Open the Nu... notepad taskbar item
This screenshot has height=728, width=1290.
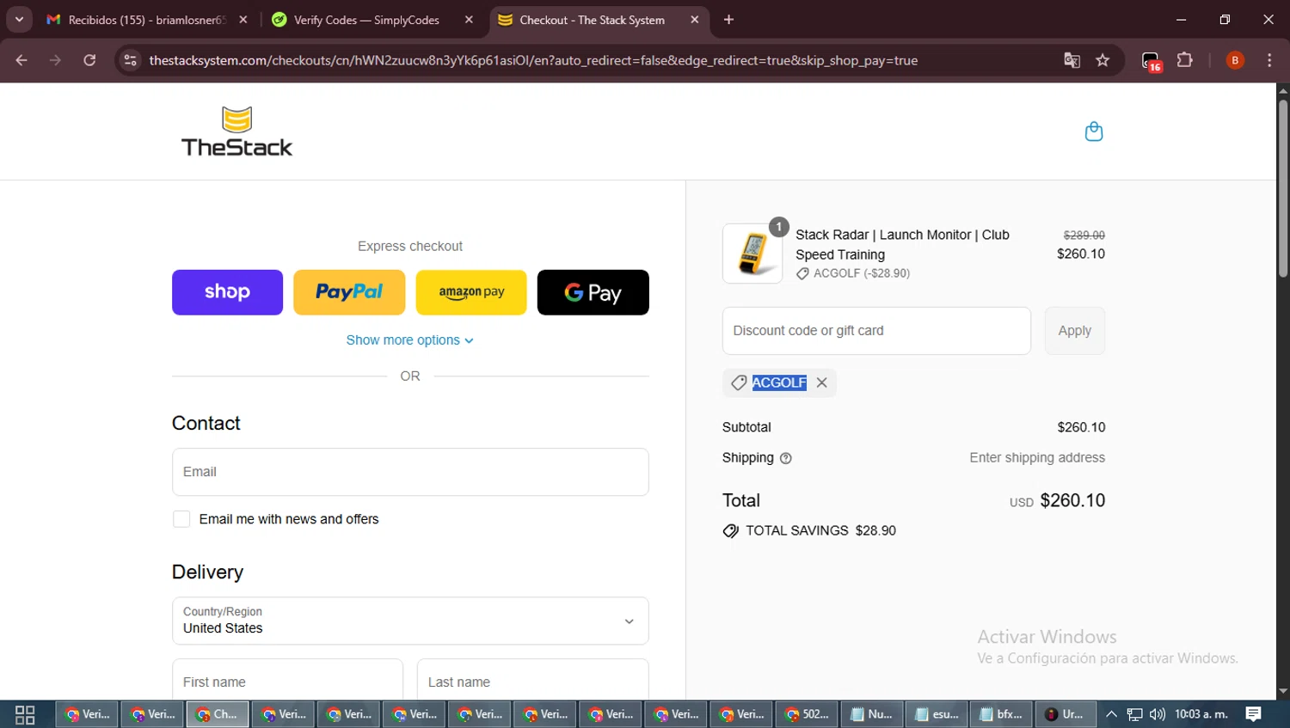pos(872,714)
